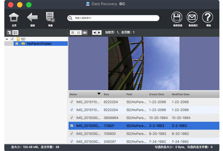The image size is (223, 151).
Task: Click the search conditions input field
Action: coord(113,18)
